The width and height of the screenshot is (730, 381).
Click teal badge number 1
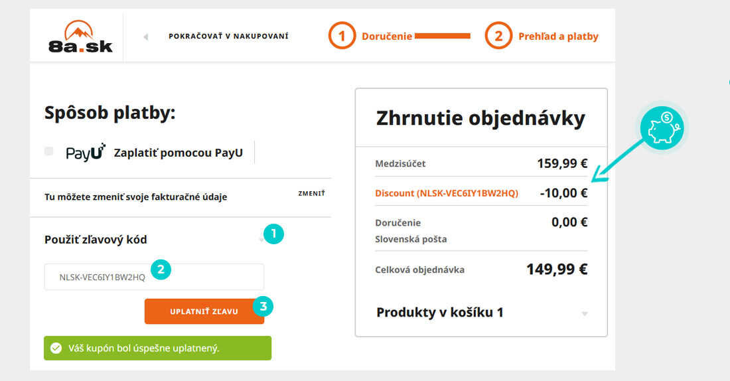pos(273,234)
